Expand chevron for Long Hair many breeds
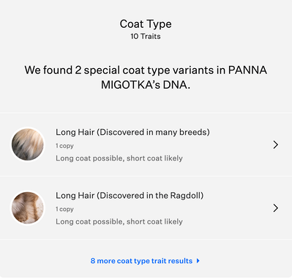Screen dimensions: 292x280 276,144
